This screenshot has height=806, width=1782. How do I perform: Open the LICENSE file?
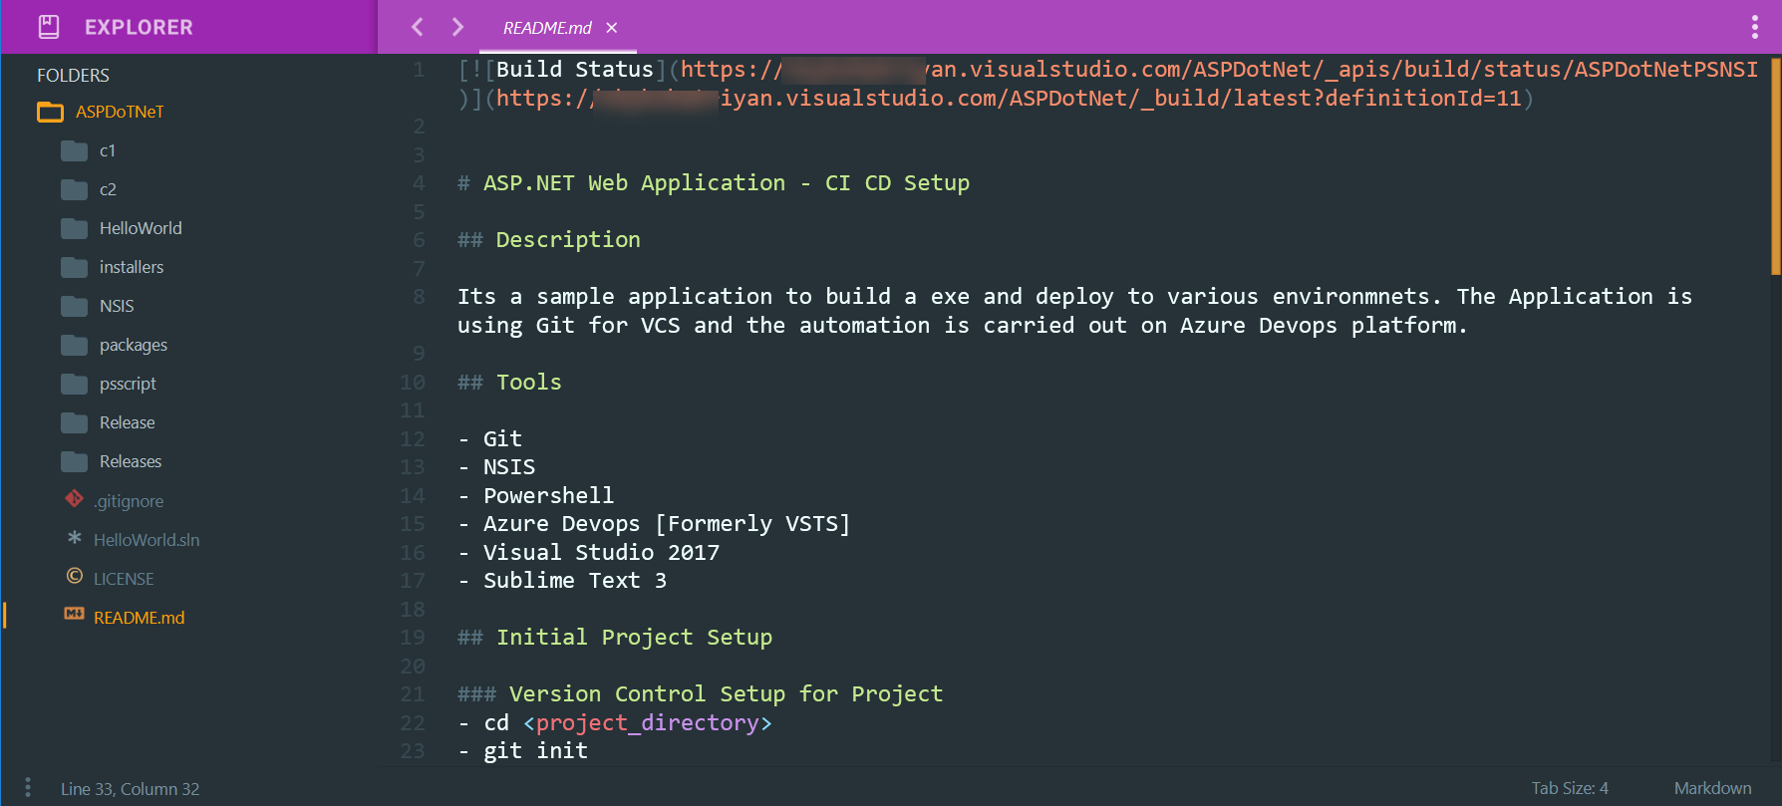[124, 579]
